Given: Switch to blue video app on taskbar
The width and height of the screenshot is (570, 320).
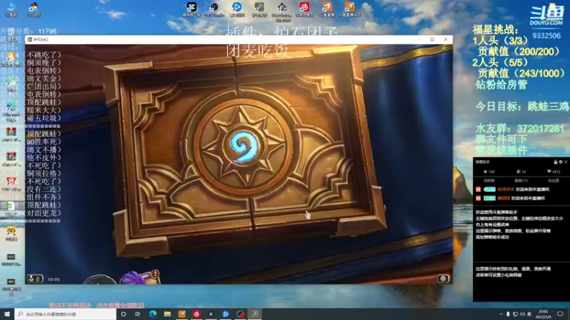Looking at the screenshot, I should pyautogui.click(x=225, y=314).
